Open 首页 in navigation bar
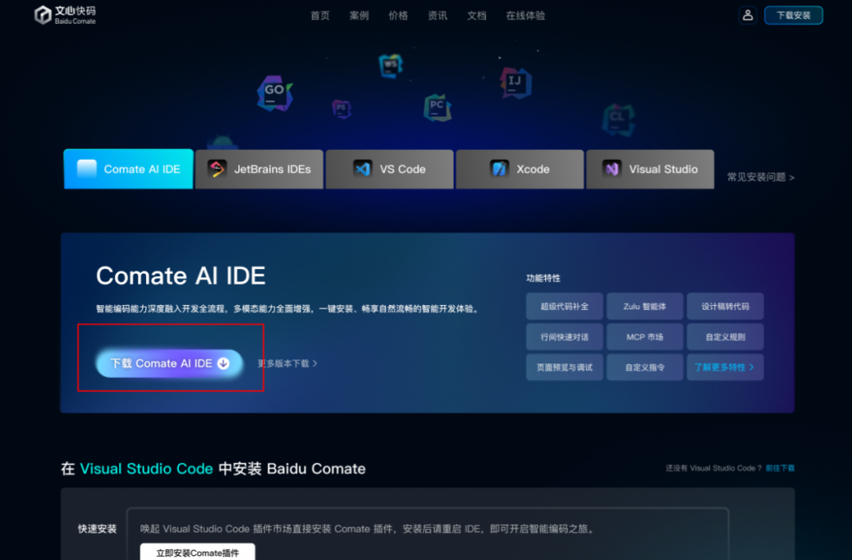 [320, 16]
